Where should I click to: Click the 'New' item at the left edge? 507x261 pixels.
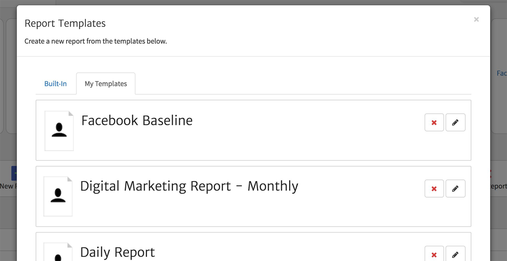[8, 186]
